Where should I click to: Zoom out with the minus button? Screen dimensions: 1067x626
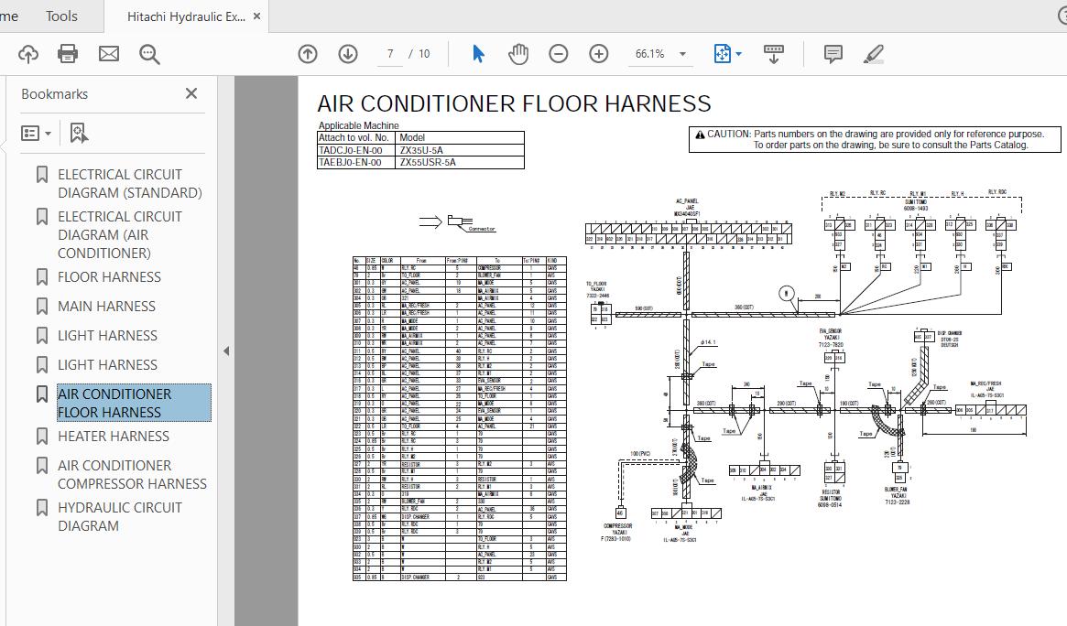[558, 54]
